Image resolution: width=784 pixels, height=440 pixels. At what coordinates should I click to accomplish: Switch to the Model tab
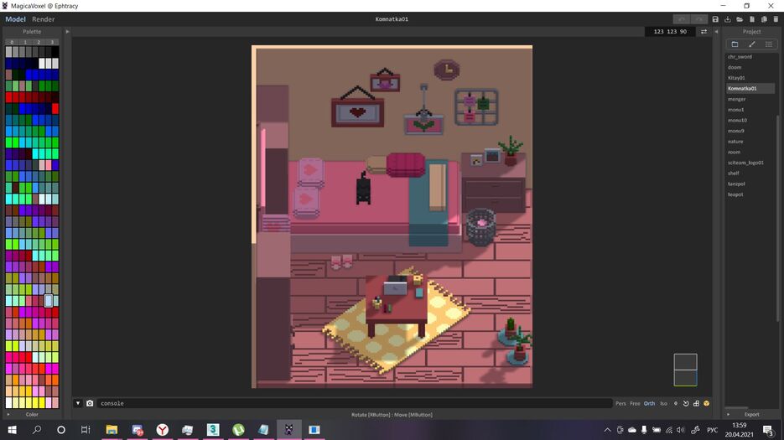[15, 19]
